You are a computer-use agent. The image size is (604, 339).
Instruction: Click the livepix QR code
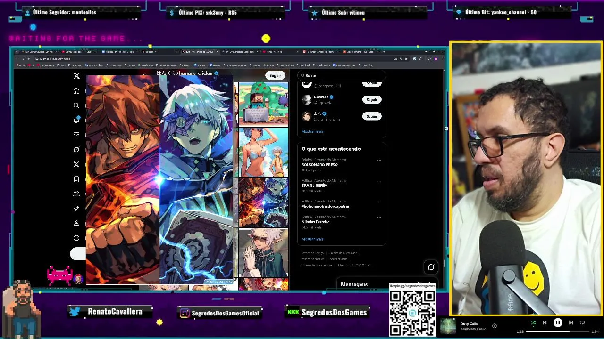tap(412, 313)
